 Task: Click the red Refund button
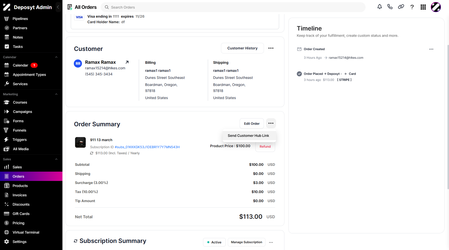pos(265,146)
